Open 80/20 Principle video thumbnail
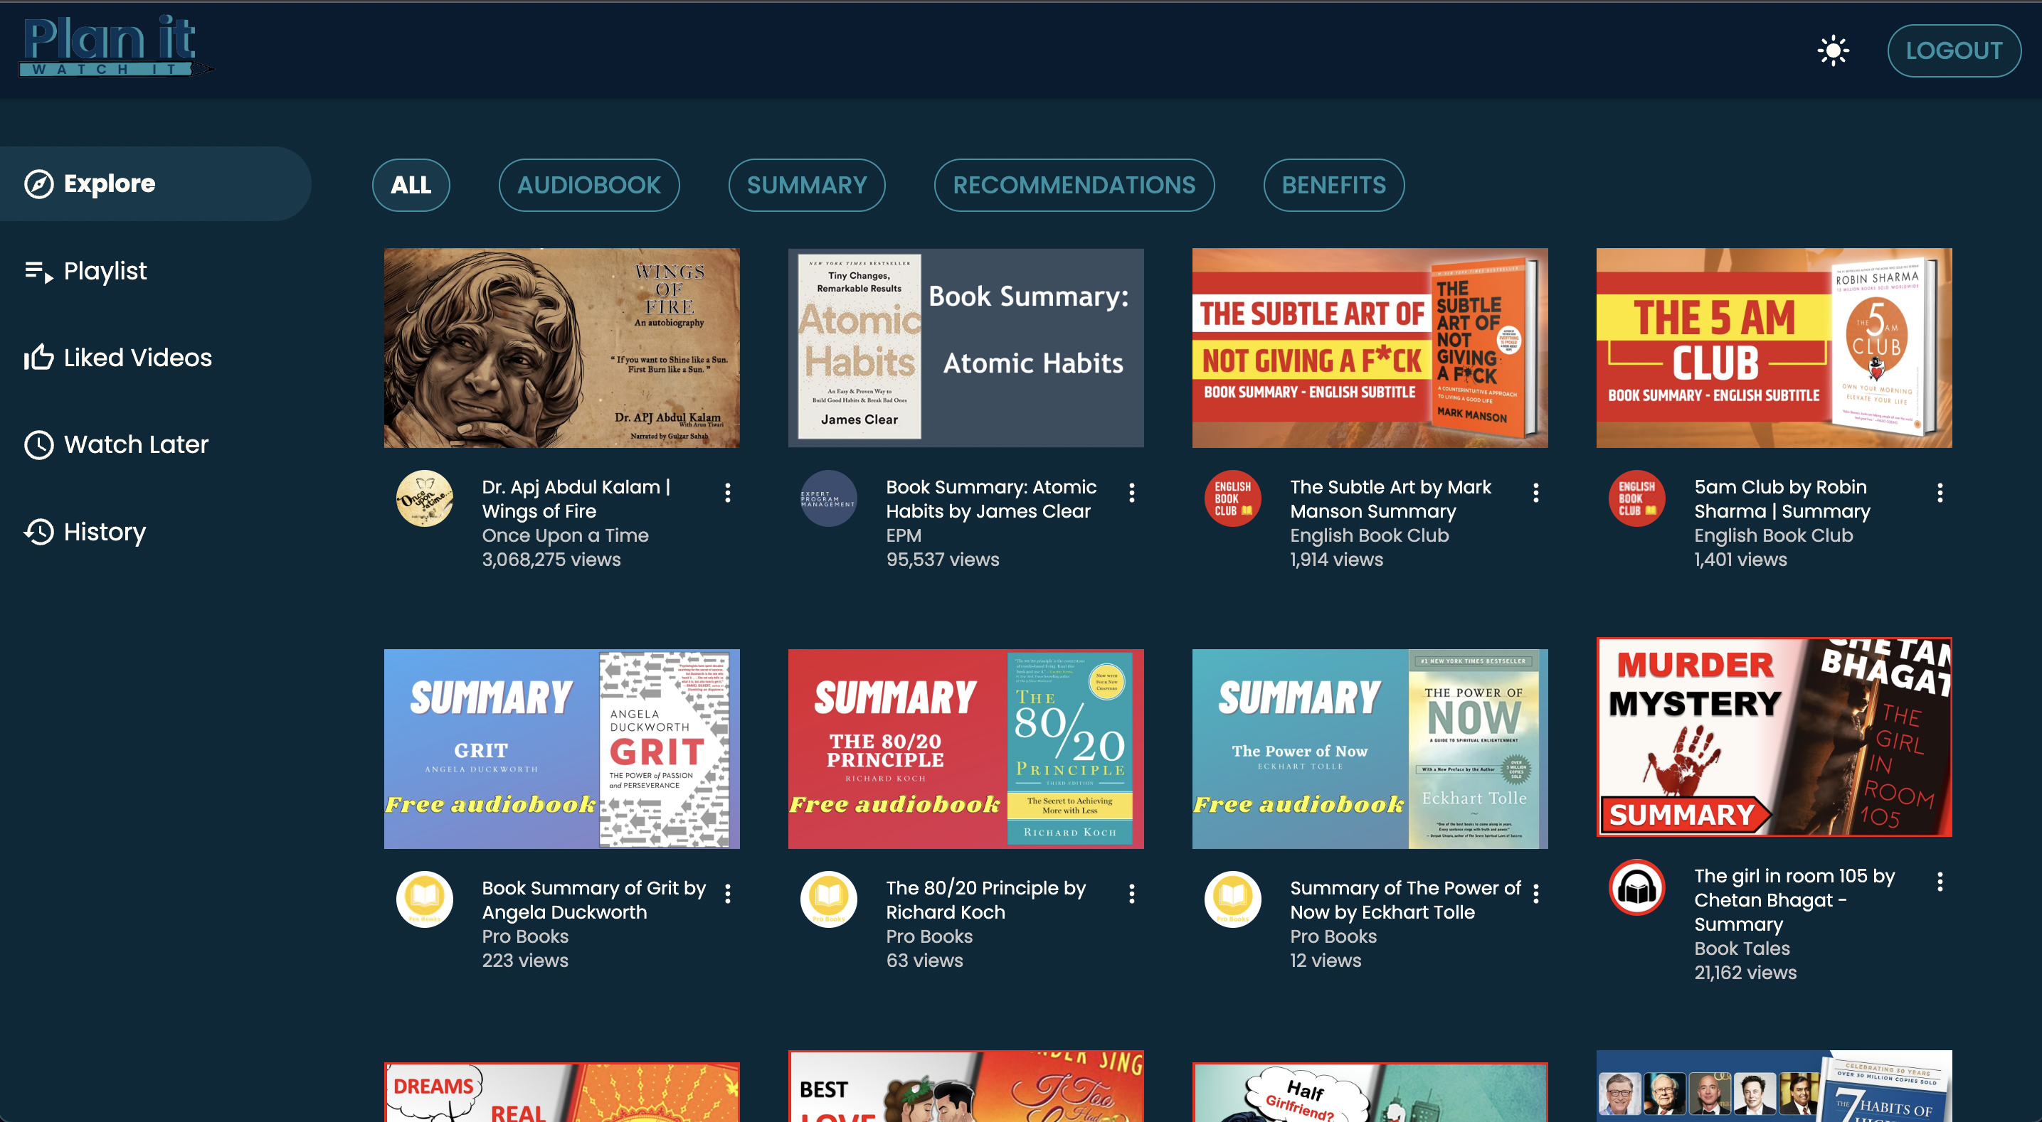Image resolution: width=2042 pixels, height=1122 pixels. [966, 749]
